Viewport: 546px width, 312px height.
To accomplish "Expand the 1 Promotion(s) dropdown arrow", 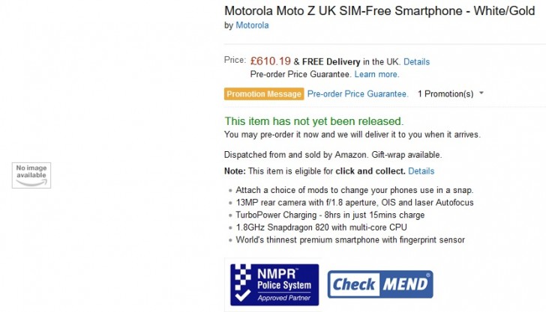I will pyautogui.click(x=481, y=94).
